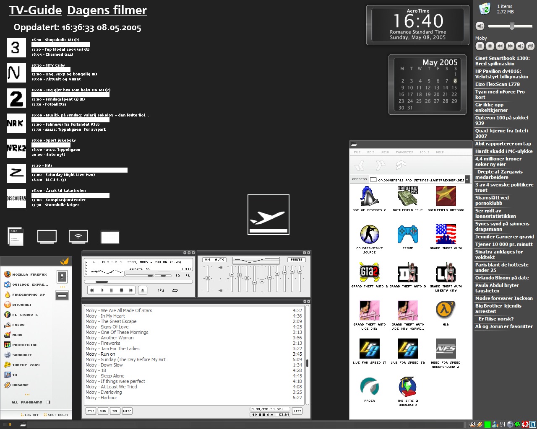Open the equalizer PRESET menu
Viewport: 537px width, 429px height.
pyautogui.click(x=297, y=260)
